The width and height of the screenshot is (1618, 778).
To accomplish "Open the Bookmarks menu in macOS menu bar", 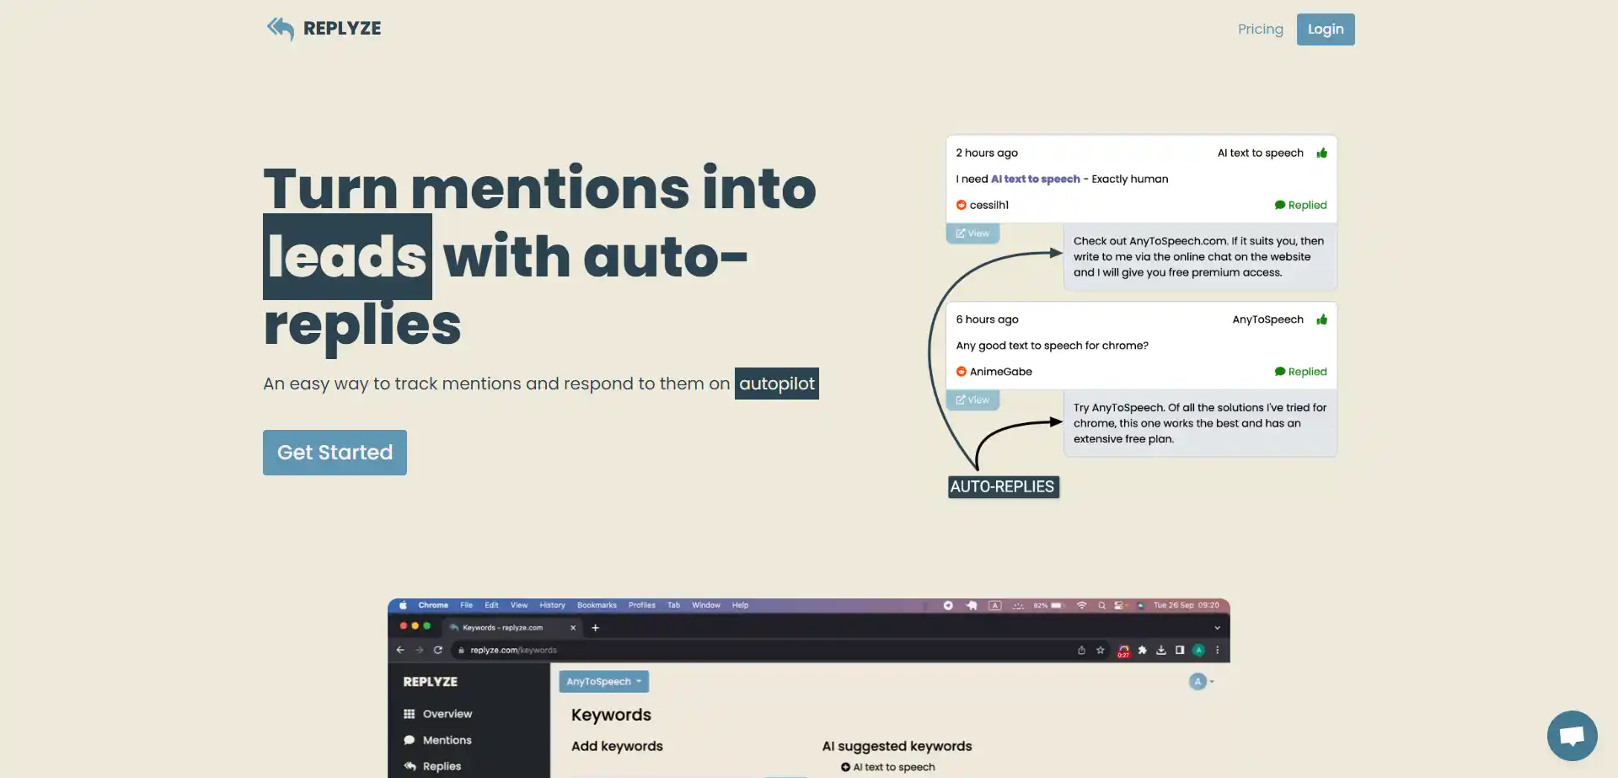I will (x=597, y=605).
